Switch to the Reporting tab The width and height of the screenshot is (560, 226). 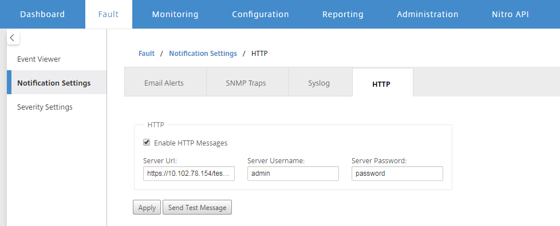(x=343, y=14)
